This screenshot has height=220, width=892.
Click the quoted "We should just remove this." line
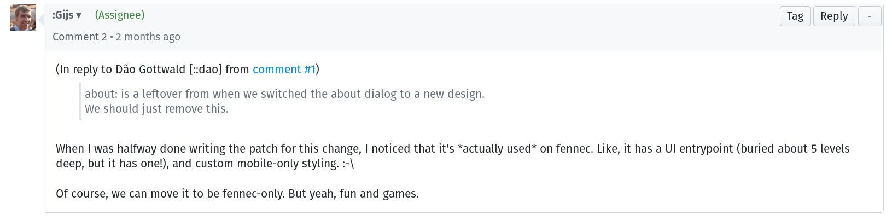click(156, 109)
